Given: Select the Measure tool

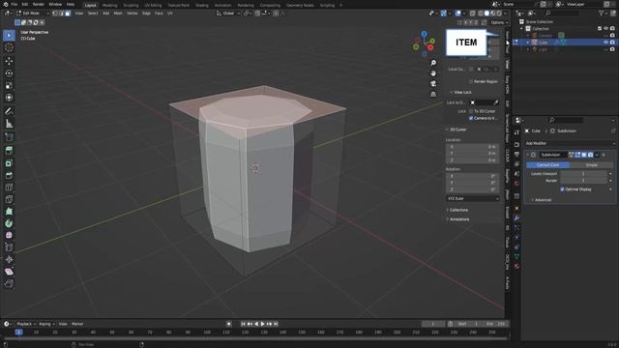Looking at the screenshot, I should click(x=9, y=124).
